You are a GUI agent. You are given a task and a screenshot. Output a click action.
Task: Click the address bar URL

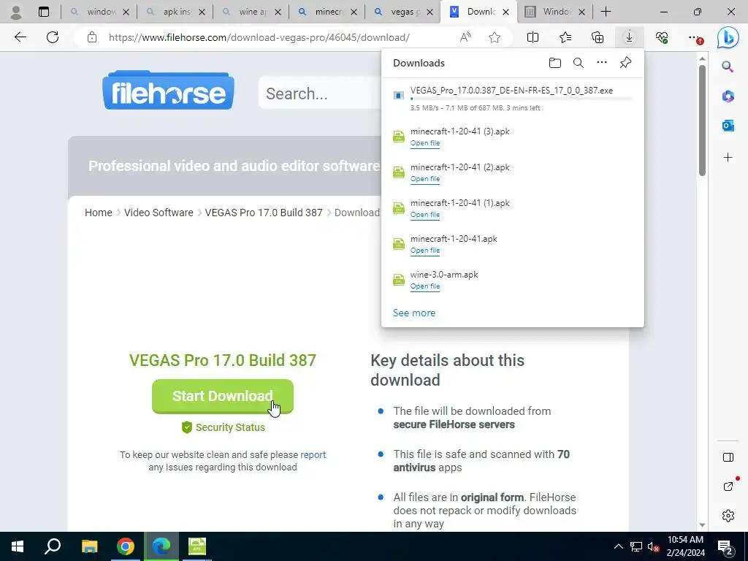(259, 37)
